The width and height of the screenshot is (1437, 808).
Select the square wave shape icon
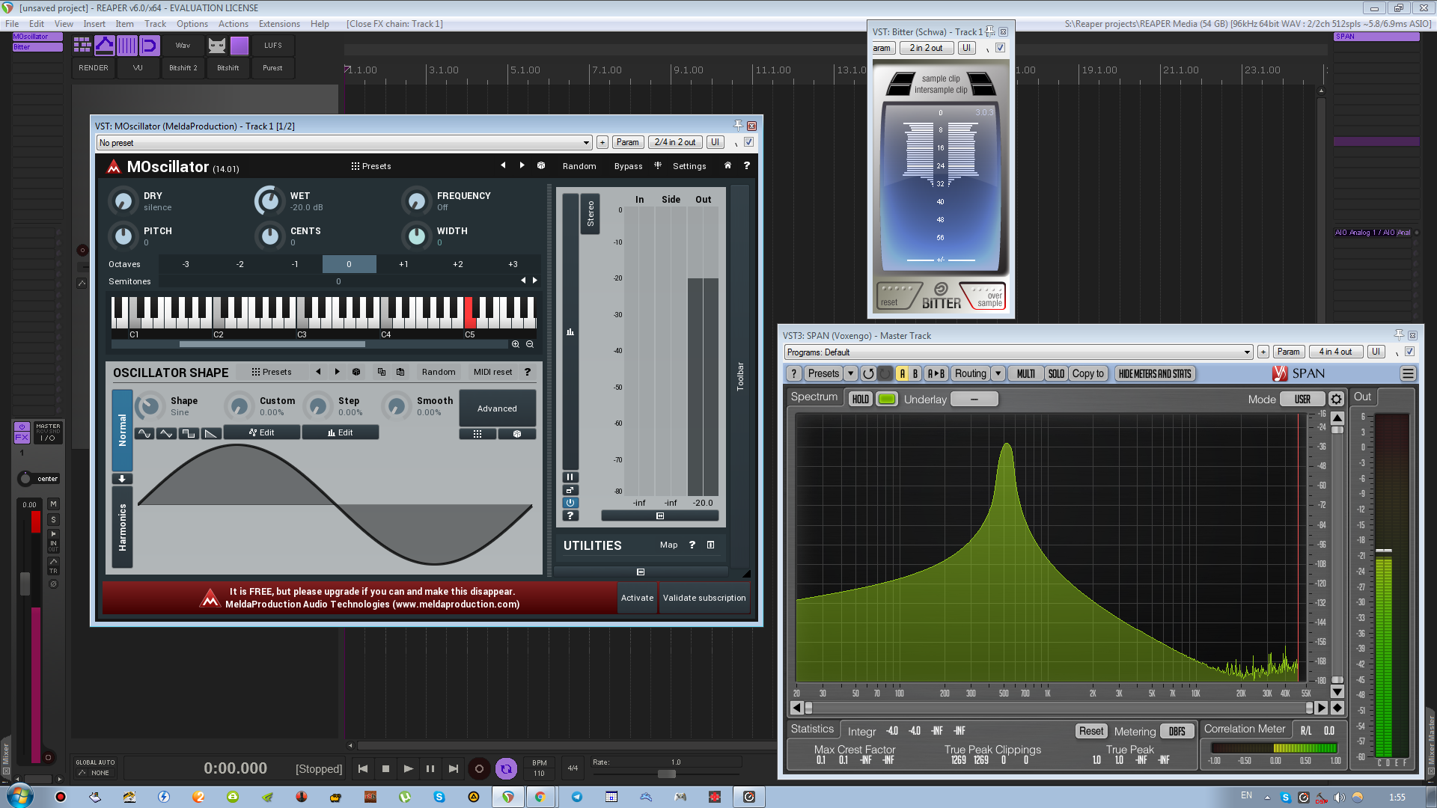coord(189,433)
